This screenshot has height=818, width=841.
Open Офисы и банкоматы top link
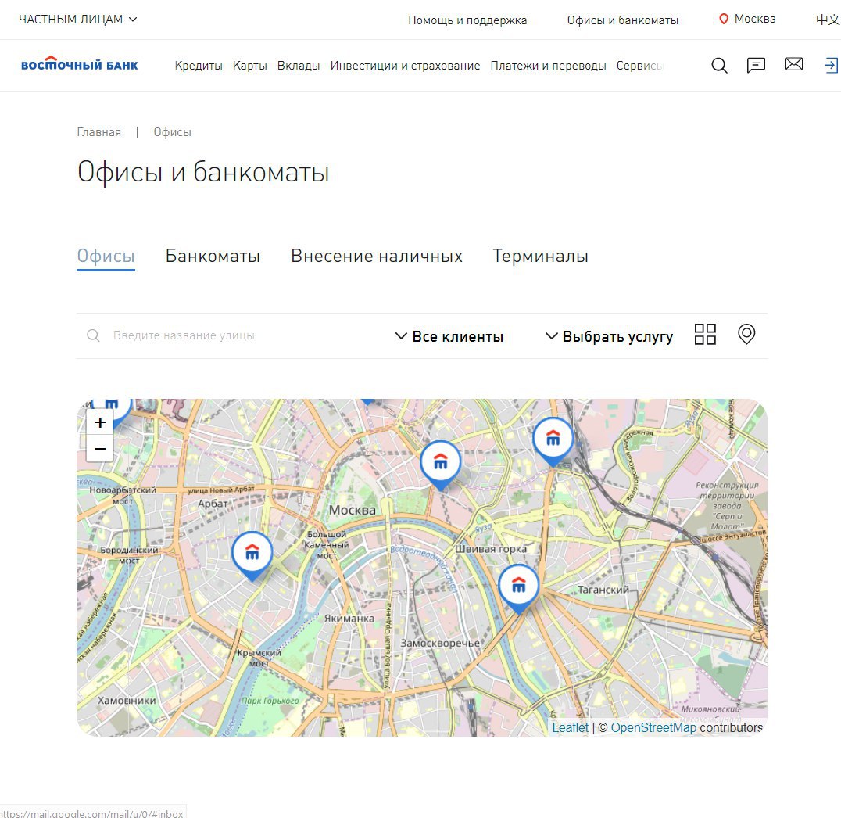click(623, 20)
